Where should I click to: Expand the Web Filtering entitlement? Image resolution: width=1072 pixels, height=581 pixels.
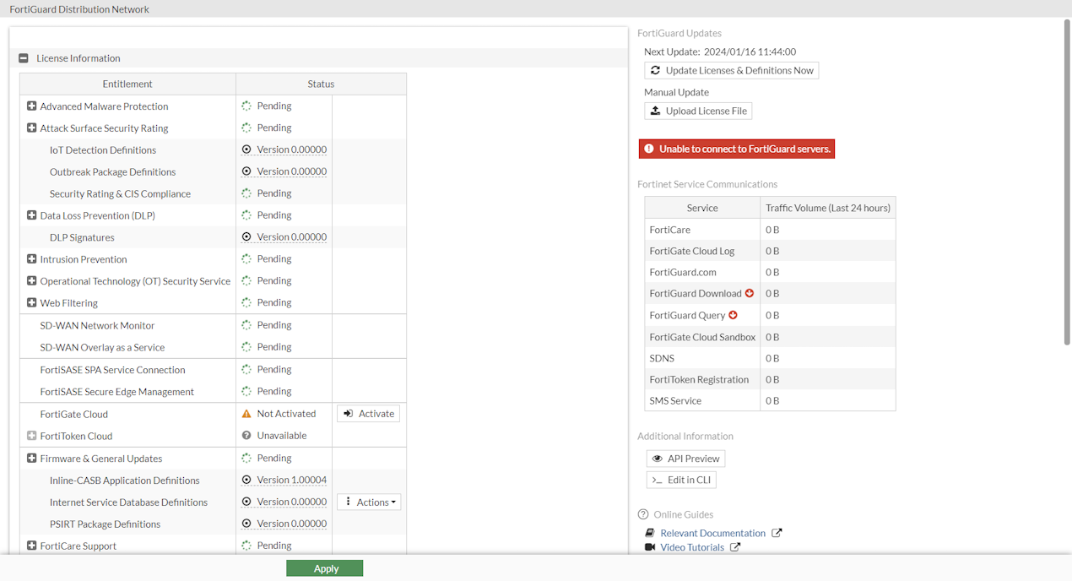31,302
